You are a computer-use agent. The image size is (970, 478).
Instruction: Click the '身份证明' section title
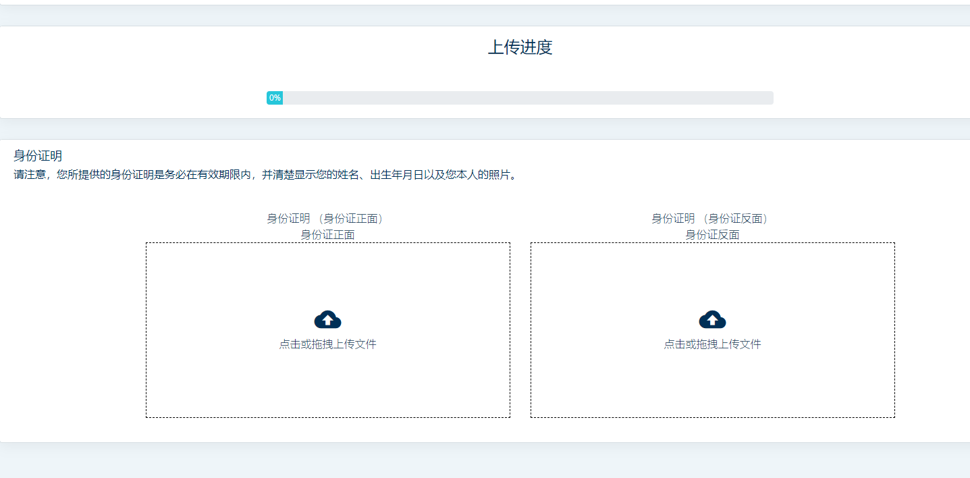pyautogui.click(x=38, y=156)
